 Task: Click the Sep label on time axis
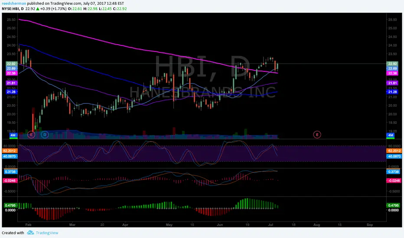pyautogui.click(x=370, y=225)
